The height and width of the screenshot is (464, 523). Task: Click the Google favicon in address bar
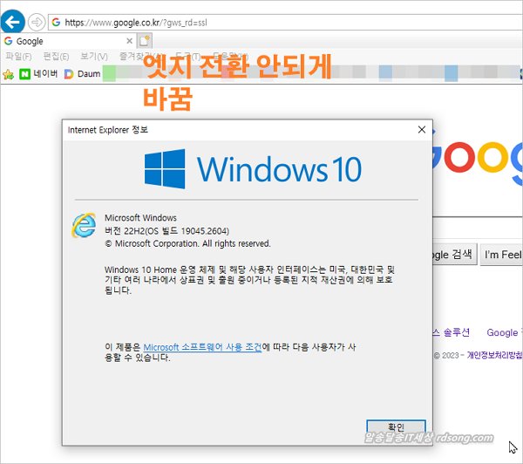[57, 21]
